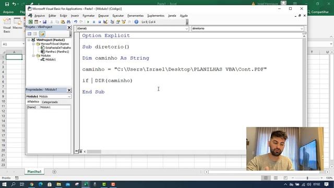Click the 'Dim caminho As String' line
The image size is (334, 188).
click(116, 58)
